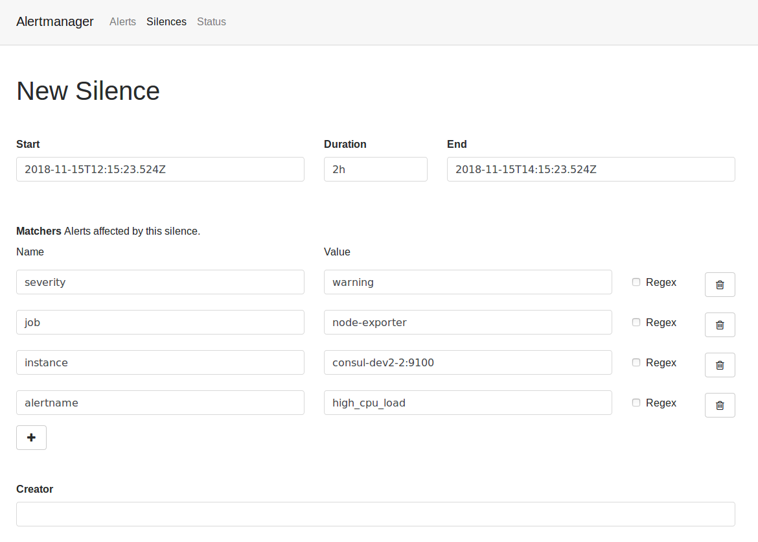Enable Regex for the alertname matcher
Viewport: 758px width, 542px height.
point(636,403)
